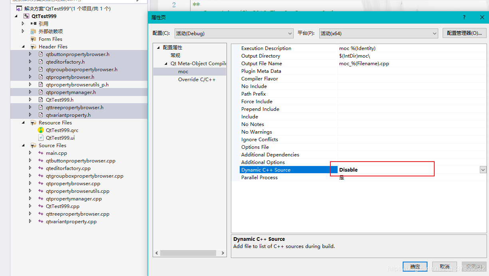Click the qtpropertybrowser.h header file icon
The width and height of the screenshot is (489, 276).
(41, 77)
